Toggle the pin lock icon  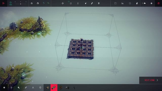[137, 3]
